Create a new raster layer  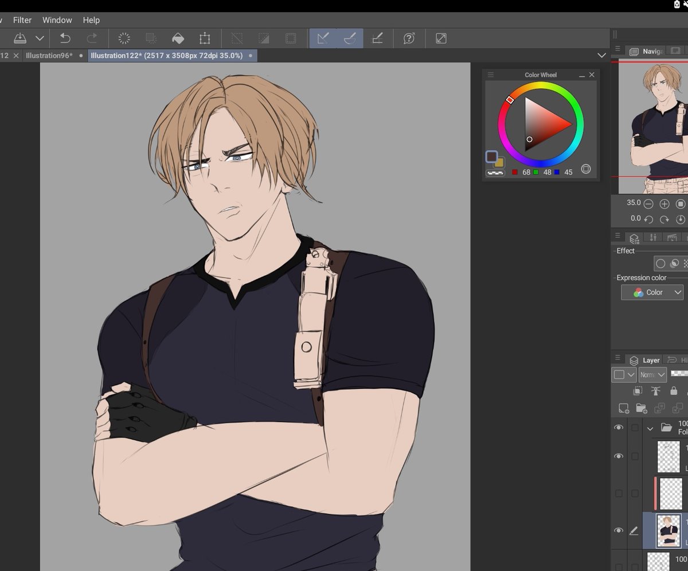(x=624, y=408)
